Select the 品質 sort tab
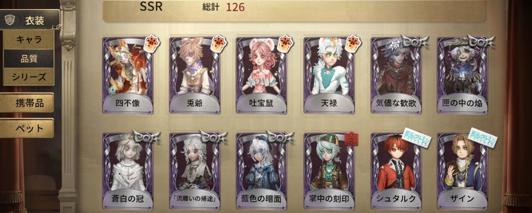 click(x=29, y=58)
